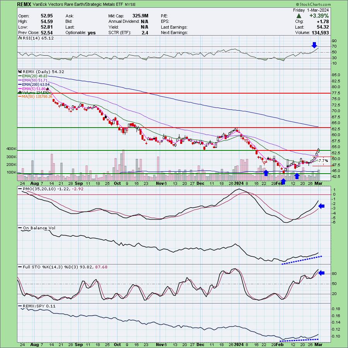The height and width of the screenshot is (348, 348).
Task: Click the green up-triangle change indicator
Action: [x=299, y=16]
